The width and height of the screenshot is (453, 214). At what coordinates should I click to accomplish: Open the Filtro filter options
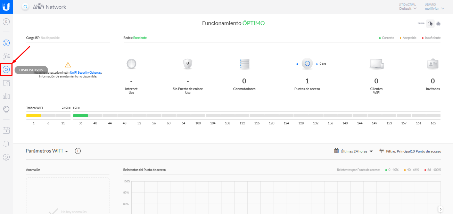pos(410,151)
